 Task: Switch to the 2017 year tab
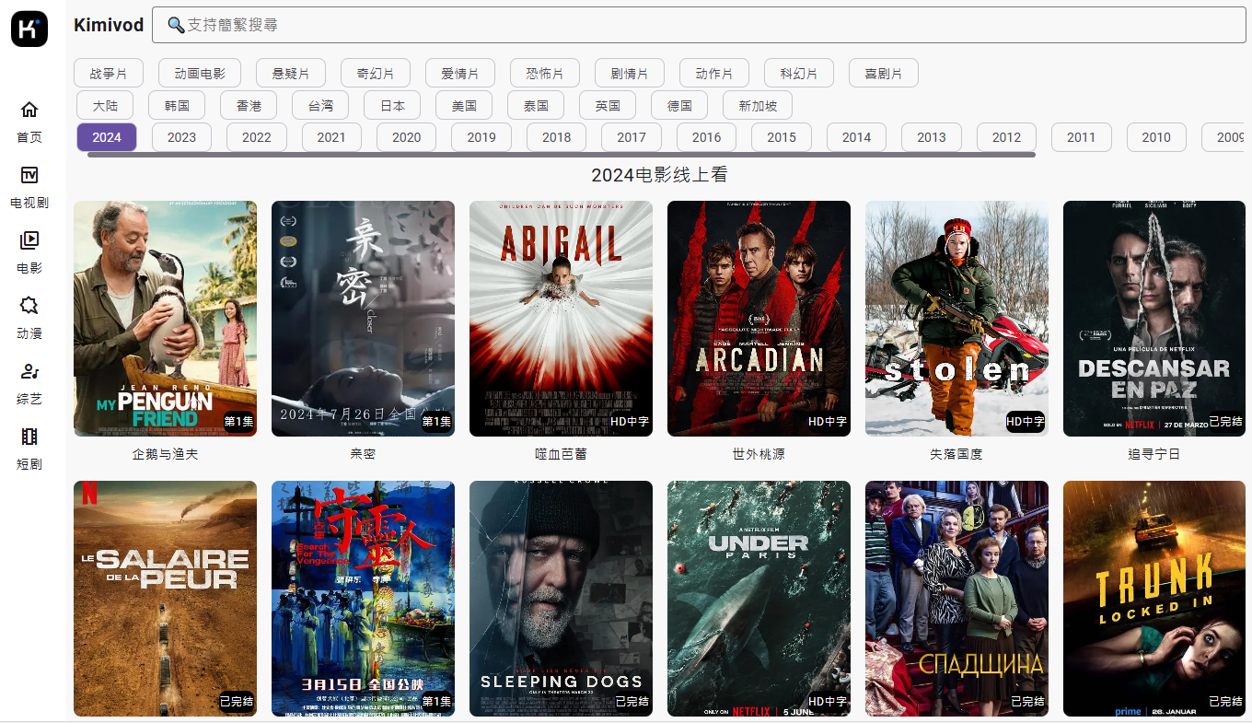pyautogui.click(x=632, y=137)
